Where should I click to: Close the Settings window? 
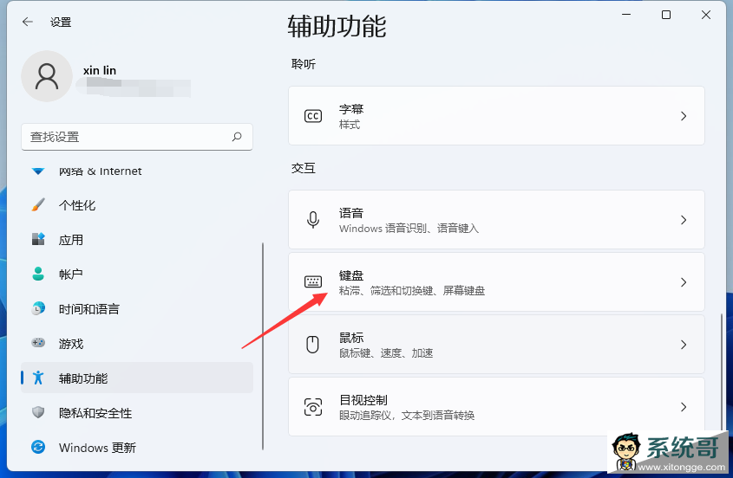coord(706,15)
